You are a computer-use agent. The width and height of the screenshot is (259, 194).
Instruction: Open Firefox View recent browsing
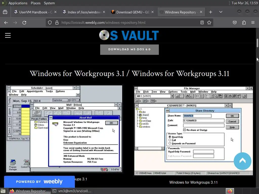click(5, 12)
